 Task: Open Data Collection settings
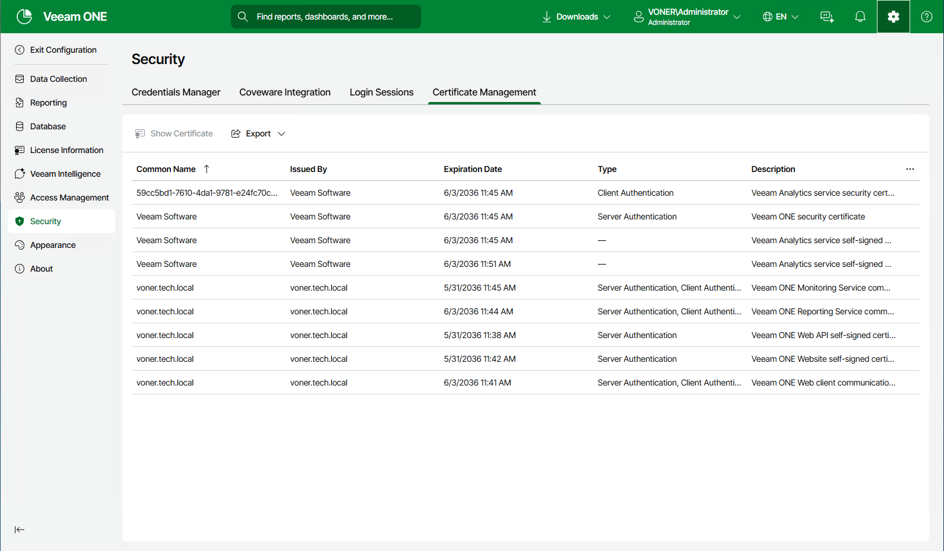click(58, 79)
